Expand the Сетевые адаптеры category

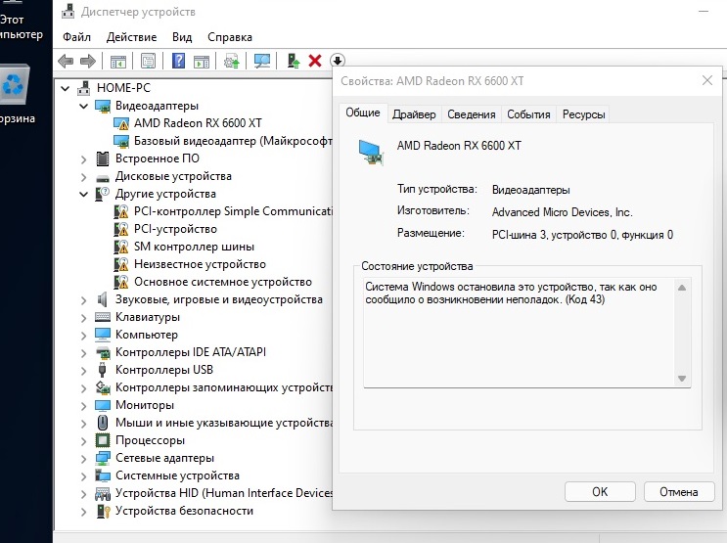pos(83,459)
